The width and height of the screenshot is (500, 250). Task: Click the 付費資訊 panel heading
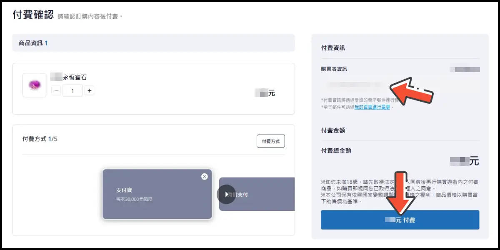click(333, 48)
